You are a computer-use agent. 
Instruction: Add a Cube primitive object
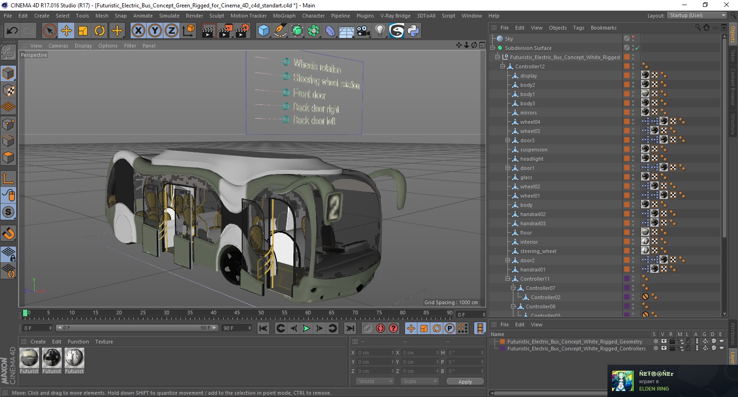(263, 31)
